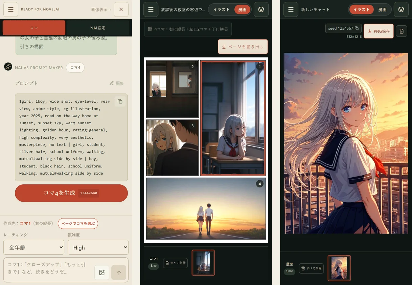Open the generated sunset girl illustration
Viewport: 412px width, 285px height.
(346, 143)
